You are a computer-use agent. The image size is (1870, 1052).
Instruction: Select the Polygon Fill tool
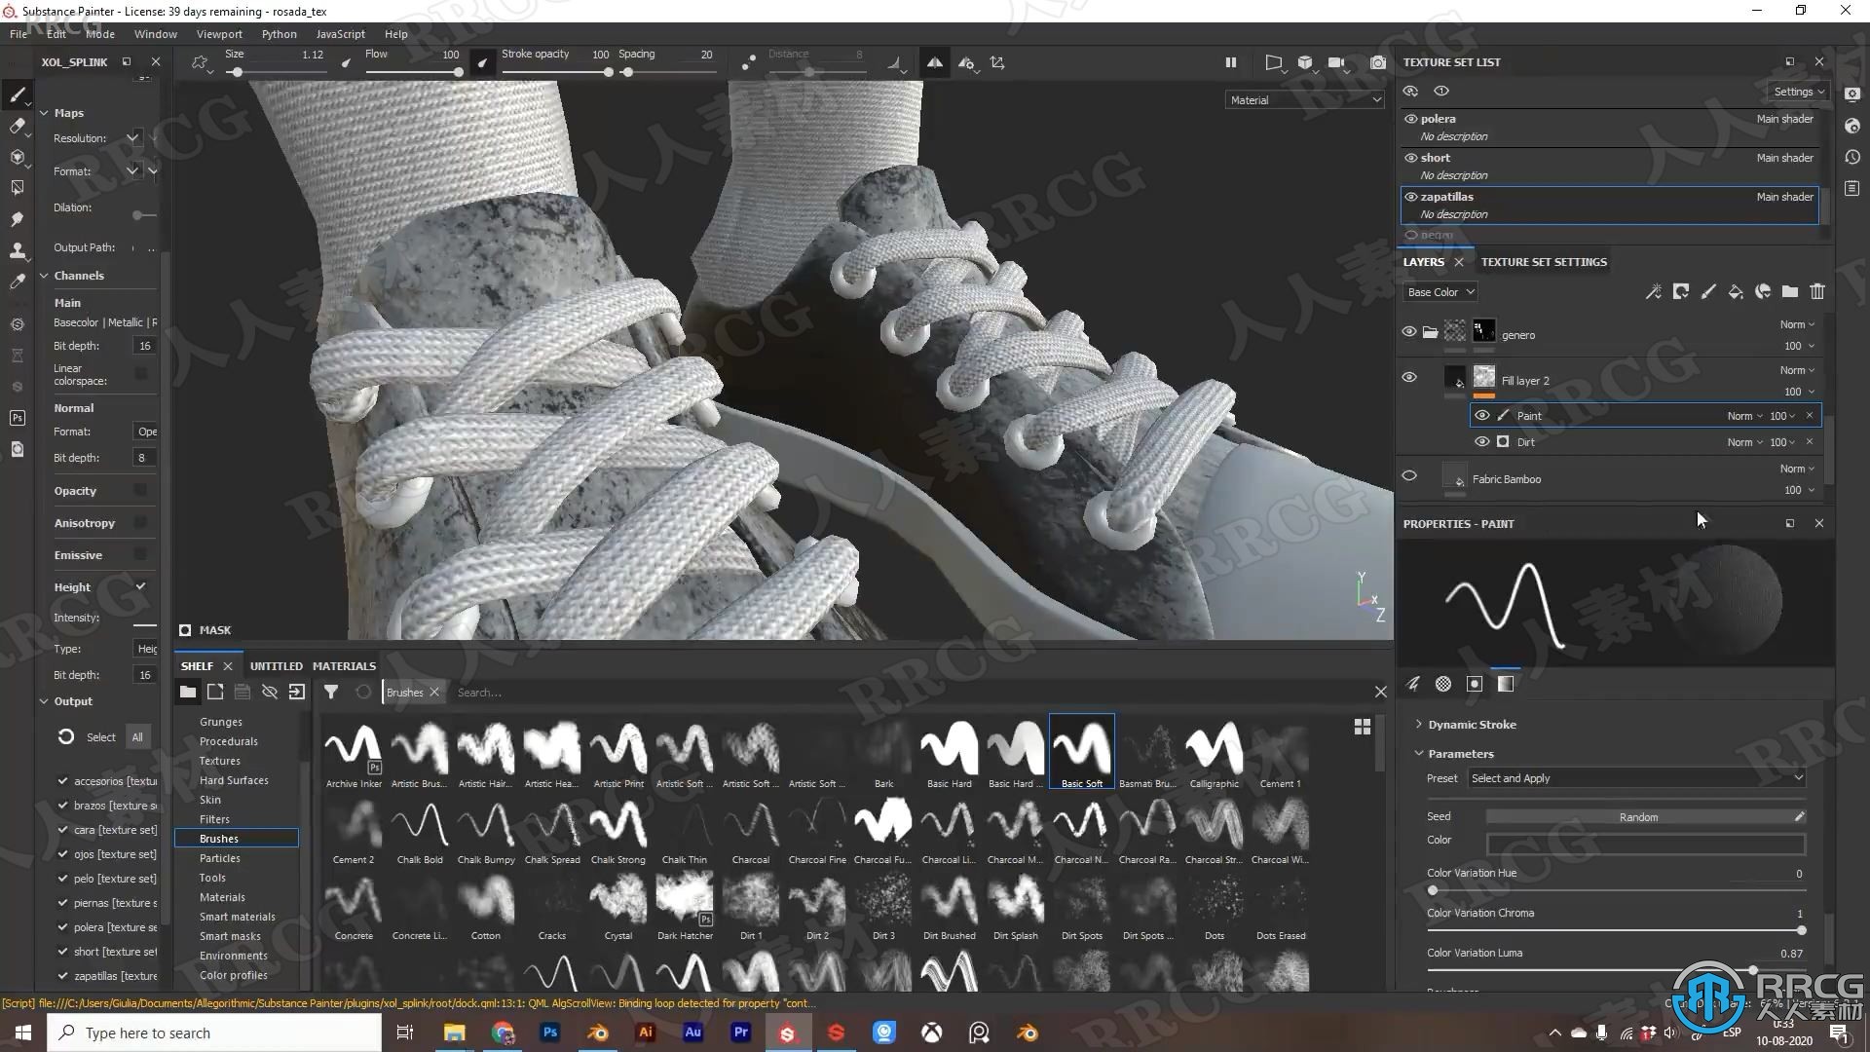pyautogui.click(x=17, y=188)
